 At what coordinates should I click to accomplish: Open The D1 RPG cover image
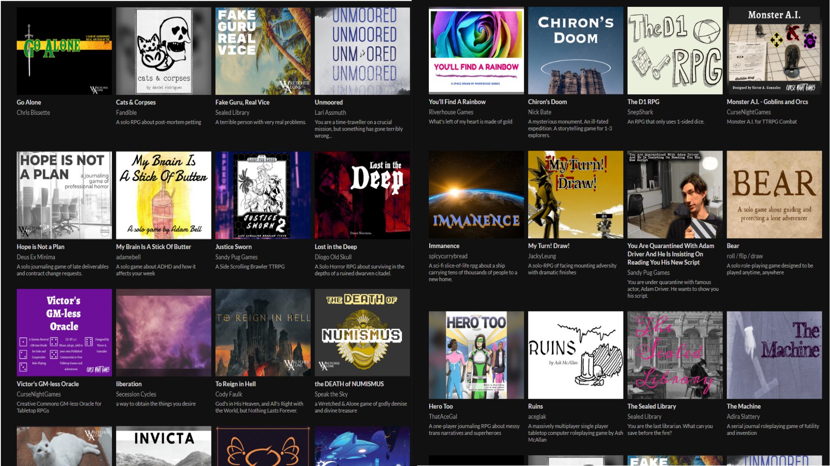click(x=674, y=50)
